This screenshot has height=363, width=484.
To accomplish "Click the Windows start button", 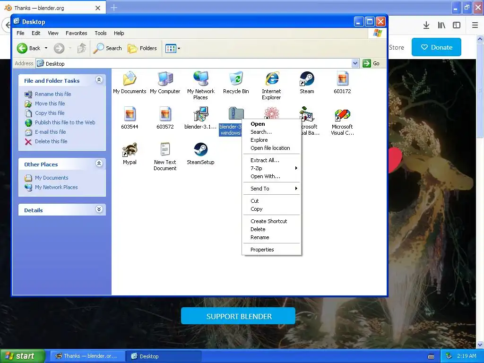I will point(22,356).
